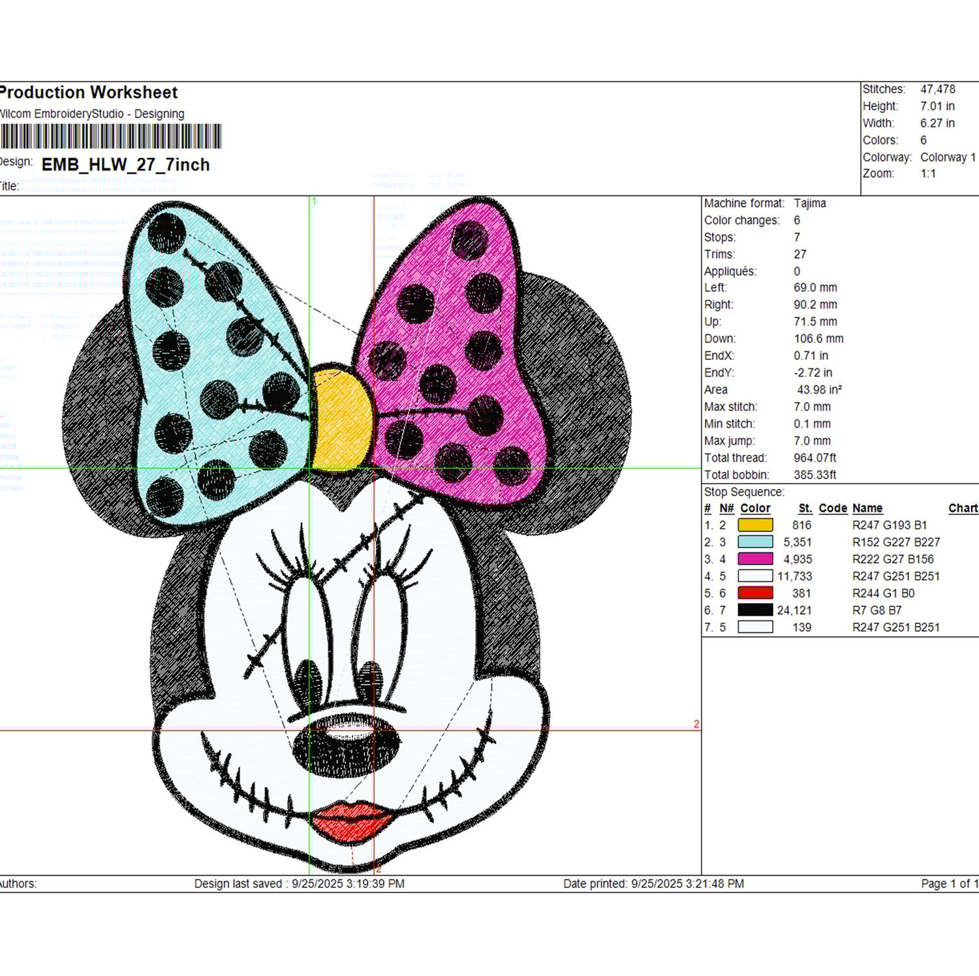
Task: Select stitch count '816' in stop row 1
Action: point(801,525)
